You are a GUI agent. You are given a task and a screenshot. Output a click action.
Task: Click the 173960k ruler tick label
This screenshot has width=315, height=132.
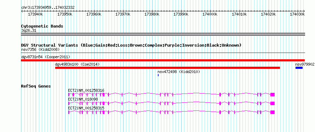click(94, 14)
